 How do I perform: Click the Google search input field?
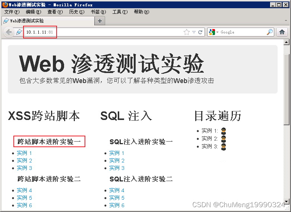pyautogui.click(x=243, y=32)
